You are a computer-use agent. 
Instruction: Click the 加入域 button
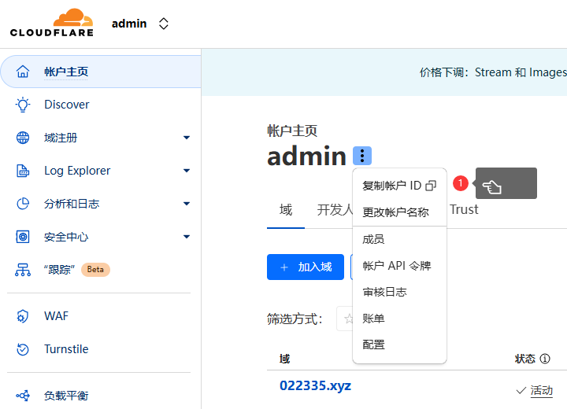[306, 267]
